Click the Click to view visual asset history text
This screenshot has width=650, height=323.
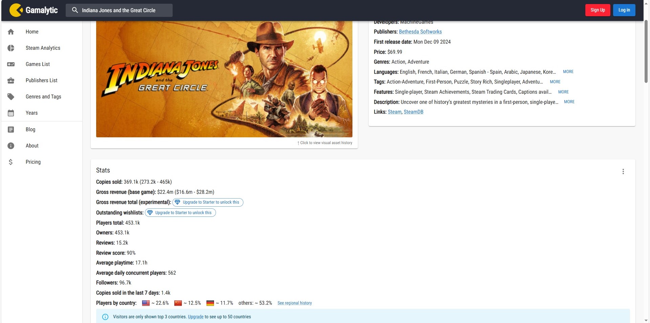(x=325, y=143)
